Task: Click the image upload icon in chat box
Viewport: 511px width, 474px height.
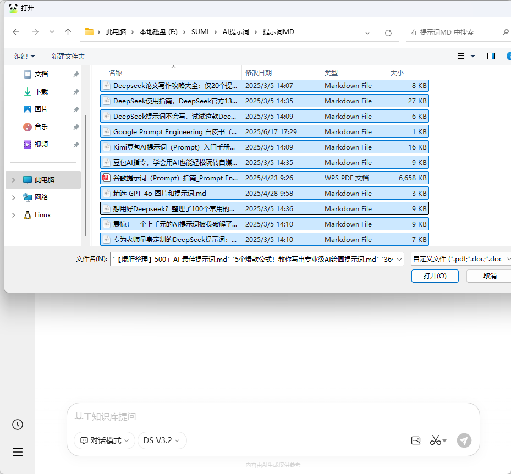Action: point(416,440)
